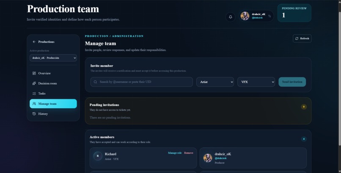Screen dimensions: 341x173
Task: Click the 'Production / Administration' breadcrumb text
Action: click(114, 36)
